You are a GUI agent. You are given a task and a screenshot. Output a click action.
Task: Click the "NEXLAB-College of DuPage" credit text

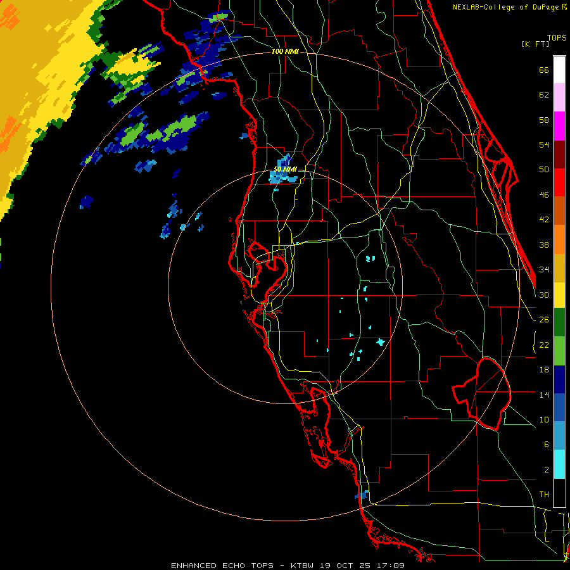coord(507,7)
